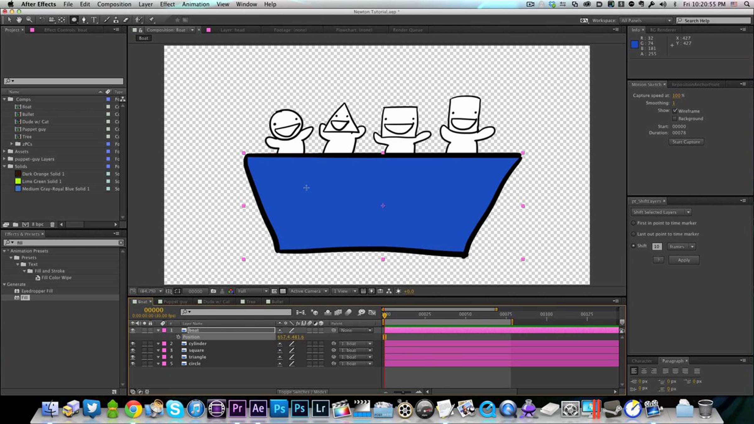Viewport: 754px width, 424px height.
Task: Enable the Background checkbox in Motion Sketch
Action: tap(675, 118)
